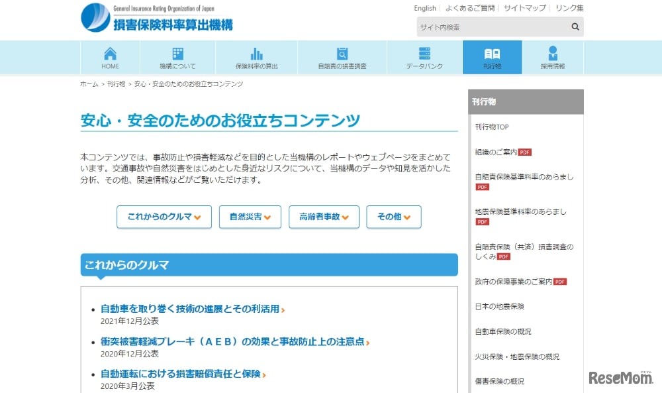Screen dimensions: 662x393
Task: Click the 保険料率の算出 bar chart icon
Action: click(256, 58)
